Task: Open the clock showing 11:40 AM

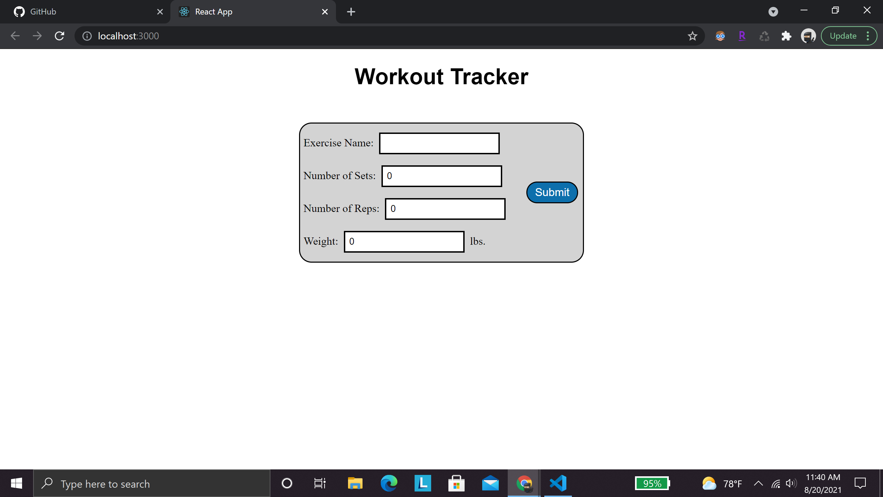Action: (x=823, y=483)
